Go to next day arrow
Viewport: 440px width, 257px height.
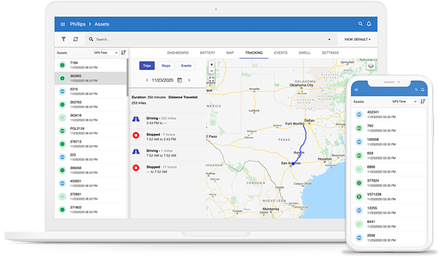[x=189, y=80]
